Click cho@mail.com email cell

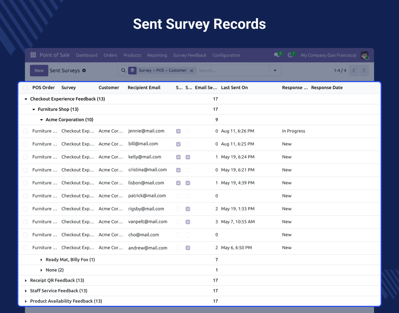tap(144, 235)
